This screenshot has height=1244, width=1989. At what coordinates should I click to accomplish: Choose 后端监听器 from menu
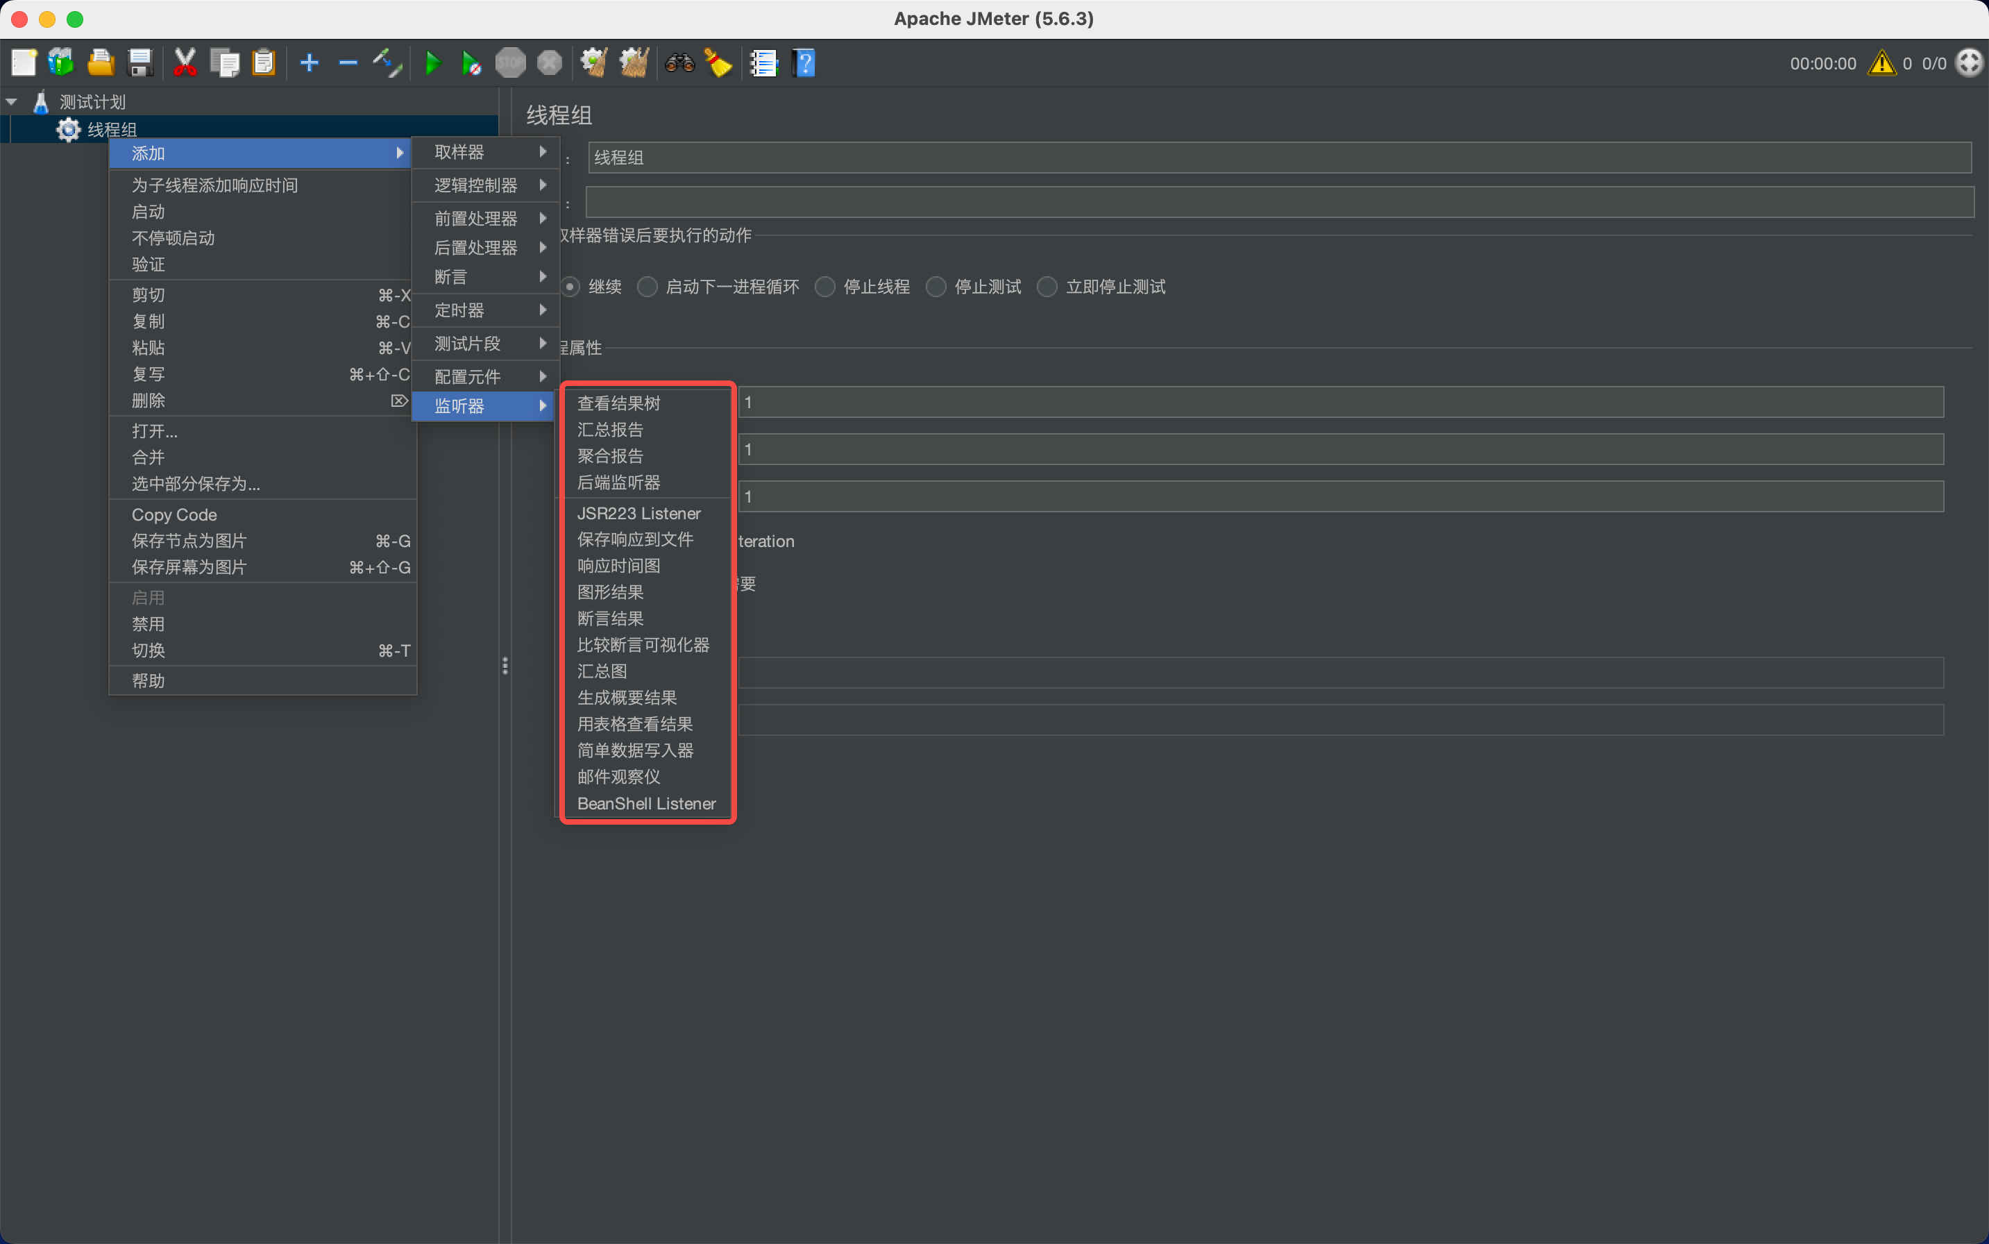(648, 482)
